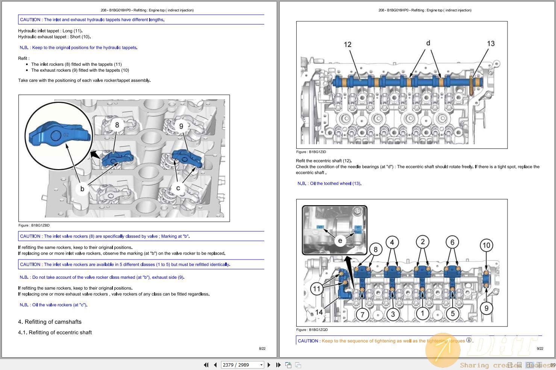Click heading '4. Refitting of camshafts'

point(50,322)
